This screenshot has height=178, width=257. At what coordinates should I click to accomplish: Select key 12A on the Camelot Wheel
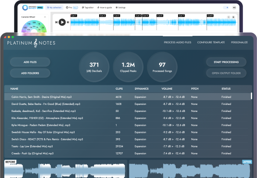coord(34,27)
